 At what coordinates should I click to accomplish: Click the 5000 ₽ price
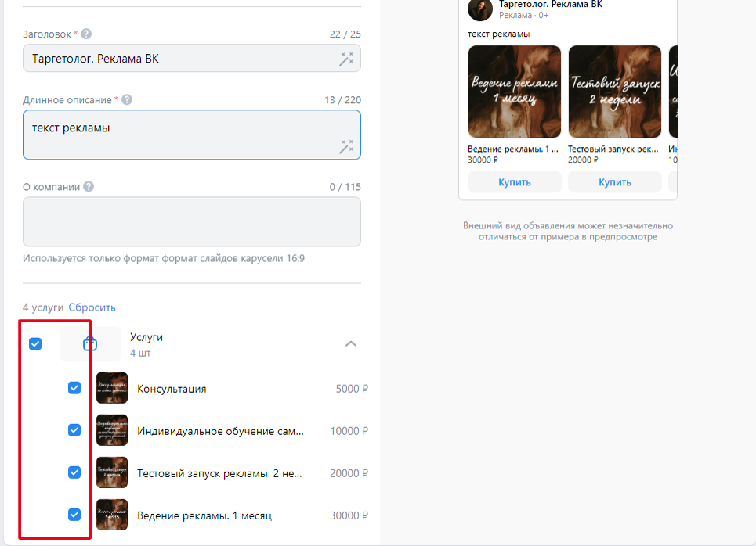(x=352, y=389)
